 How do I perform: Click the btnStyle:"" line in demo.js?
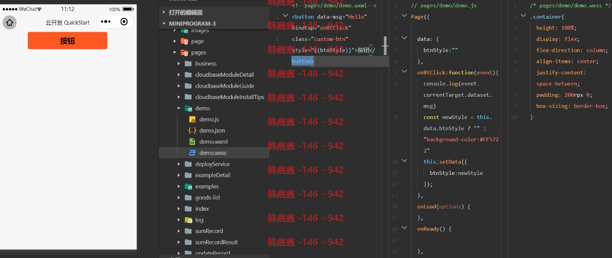[440, 50]
